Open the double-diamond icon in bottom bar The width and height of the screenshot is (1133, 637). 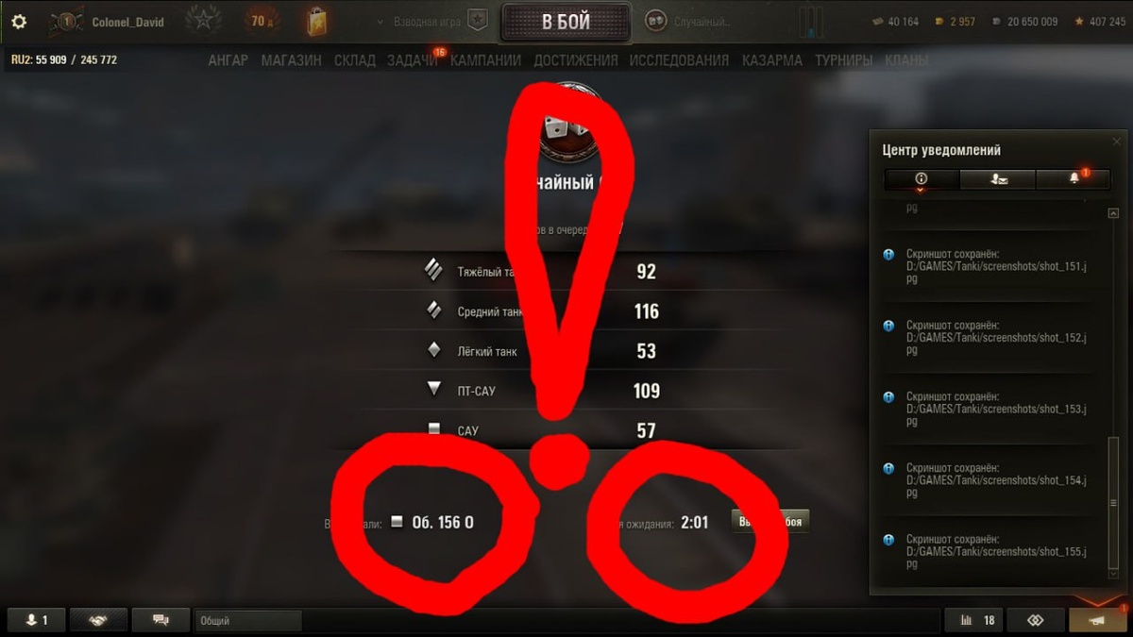coord(1035,620)
